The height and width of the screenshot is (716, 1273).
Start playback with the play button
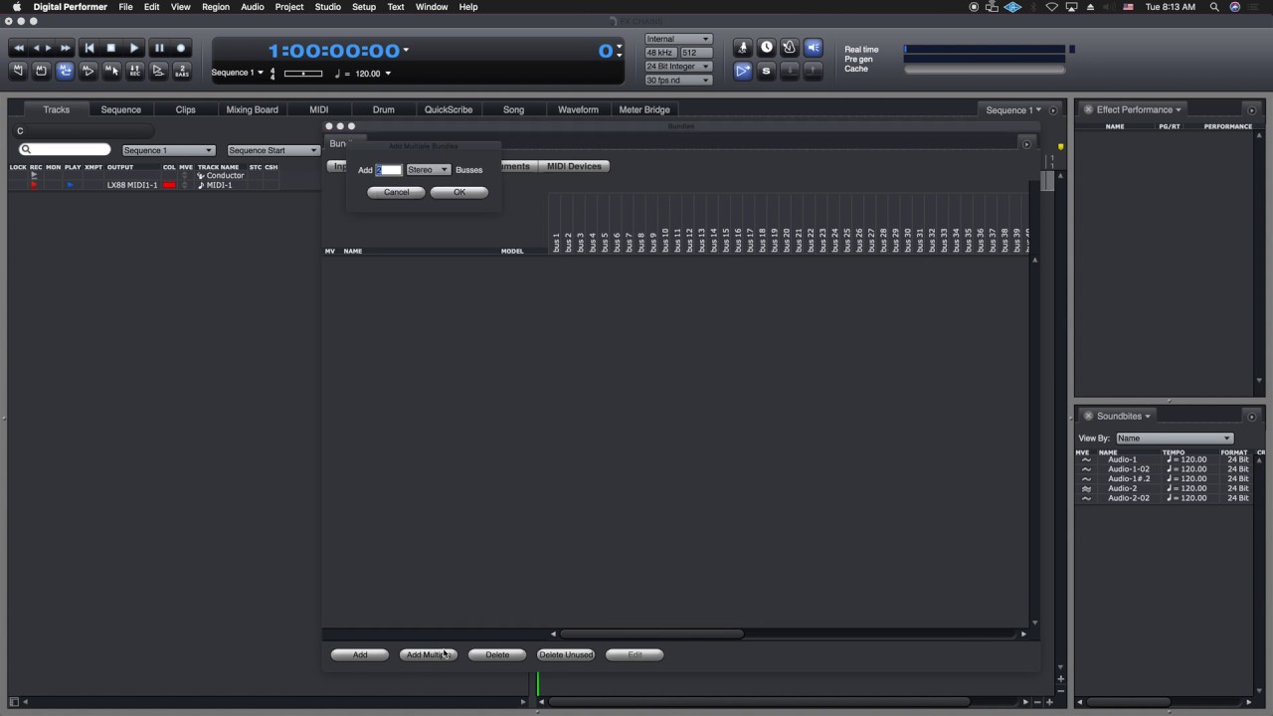click(x=134, y=48)
